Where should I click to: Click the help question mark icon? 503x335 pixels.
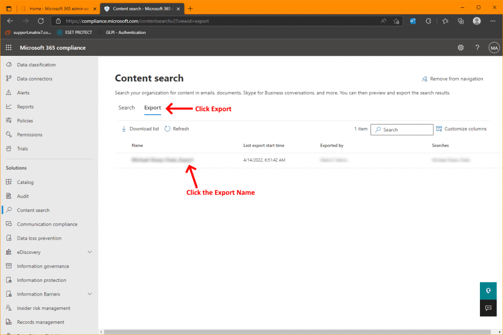click(x=477, y=48)
